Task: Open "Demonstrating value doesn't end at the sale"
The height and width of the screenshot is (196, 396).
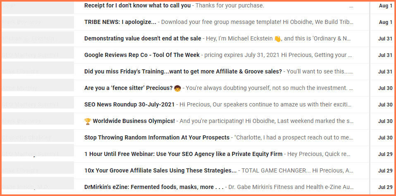Action: [x=143, y=39]
